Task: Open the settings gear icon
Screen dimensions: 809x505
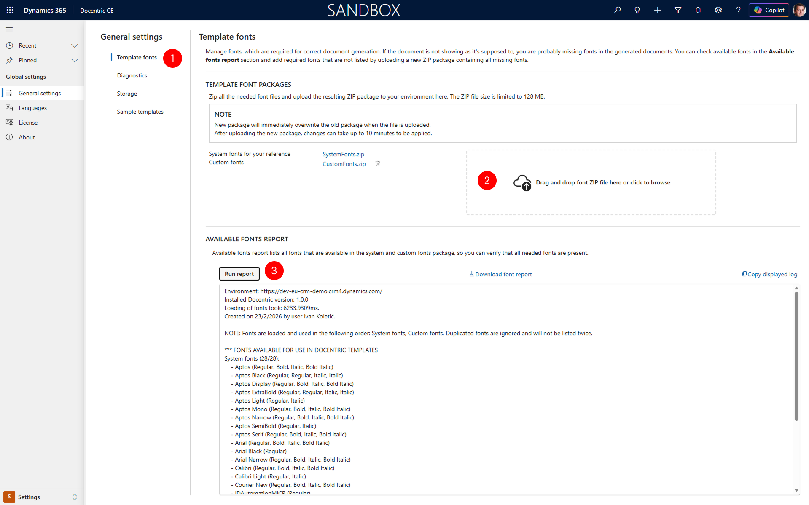Action: pyautogui.click(x=718, y=10)
